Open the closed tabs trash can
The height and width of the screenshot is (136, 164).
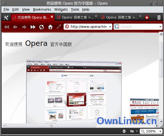(x=159, y=17)
